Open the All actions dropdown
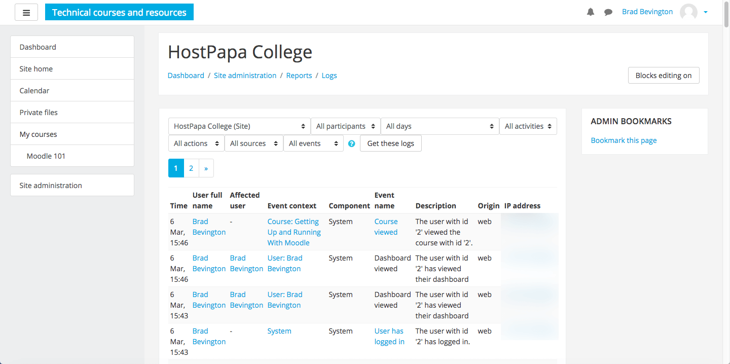This screenshot has height=364, width=730. 196,143
